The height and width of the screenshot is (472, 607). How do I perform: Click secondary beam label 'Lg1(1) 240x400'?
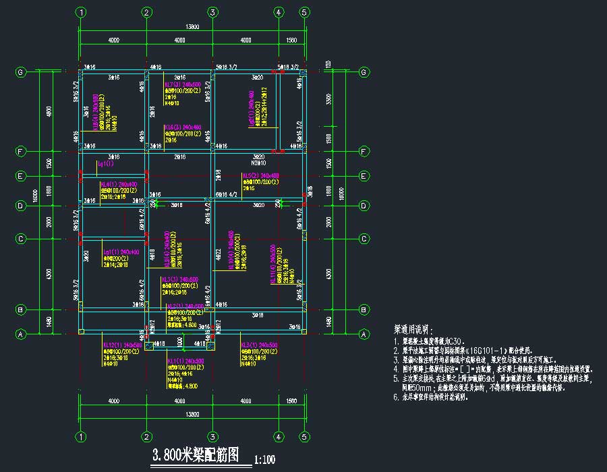(x=121, y=252)
